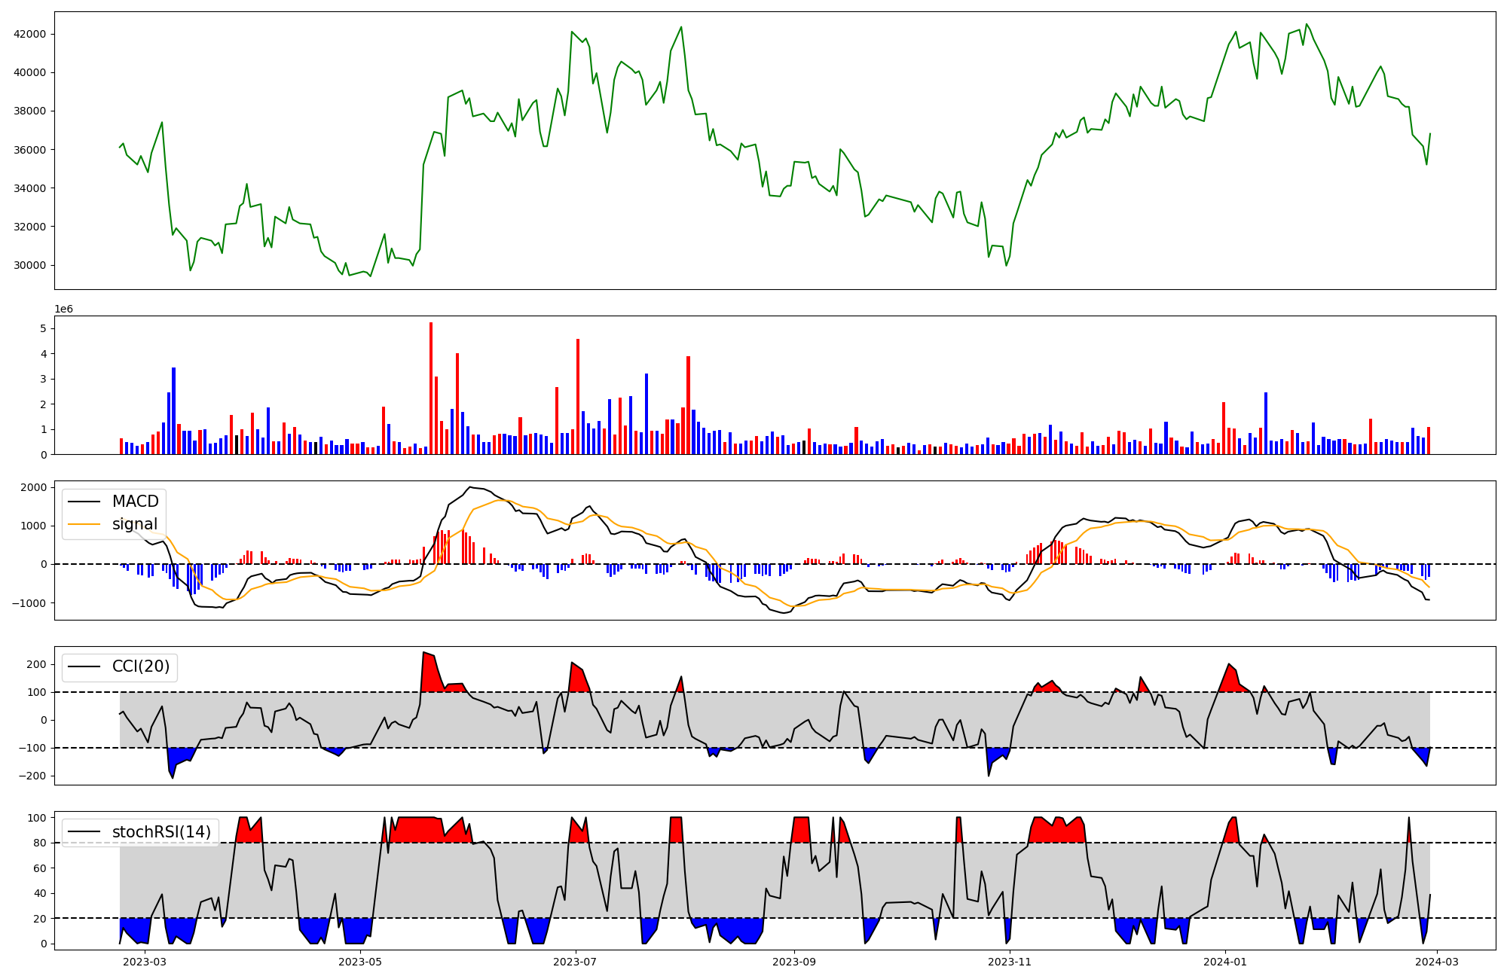The height and width of the screenshot is (979, 1507).
Task: Click the MACD legend label
Action: (x=135, y=502)
